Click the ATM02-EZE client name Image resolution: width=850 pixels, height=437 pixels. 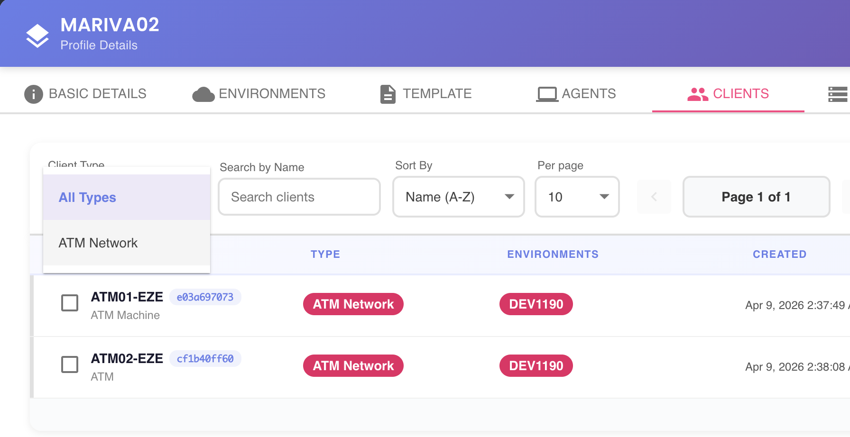pyautogui.click(x=127, y=359)
